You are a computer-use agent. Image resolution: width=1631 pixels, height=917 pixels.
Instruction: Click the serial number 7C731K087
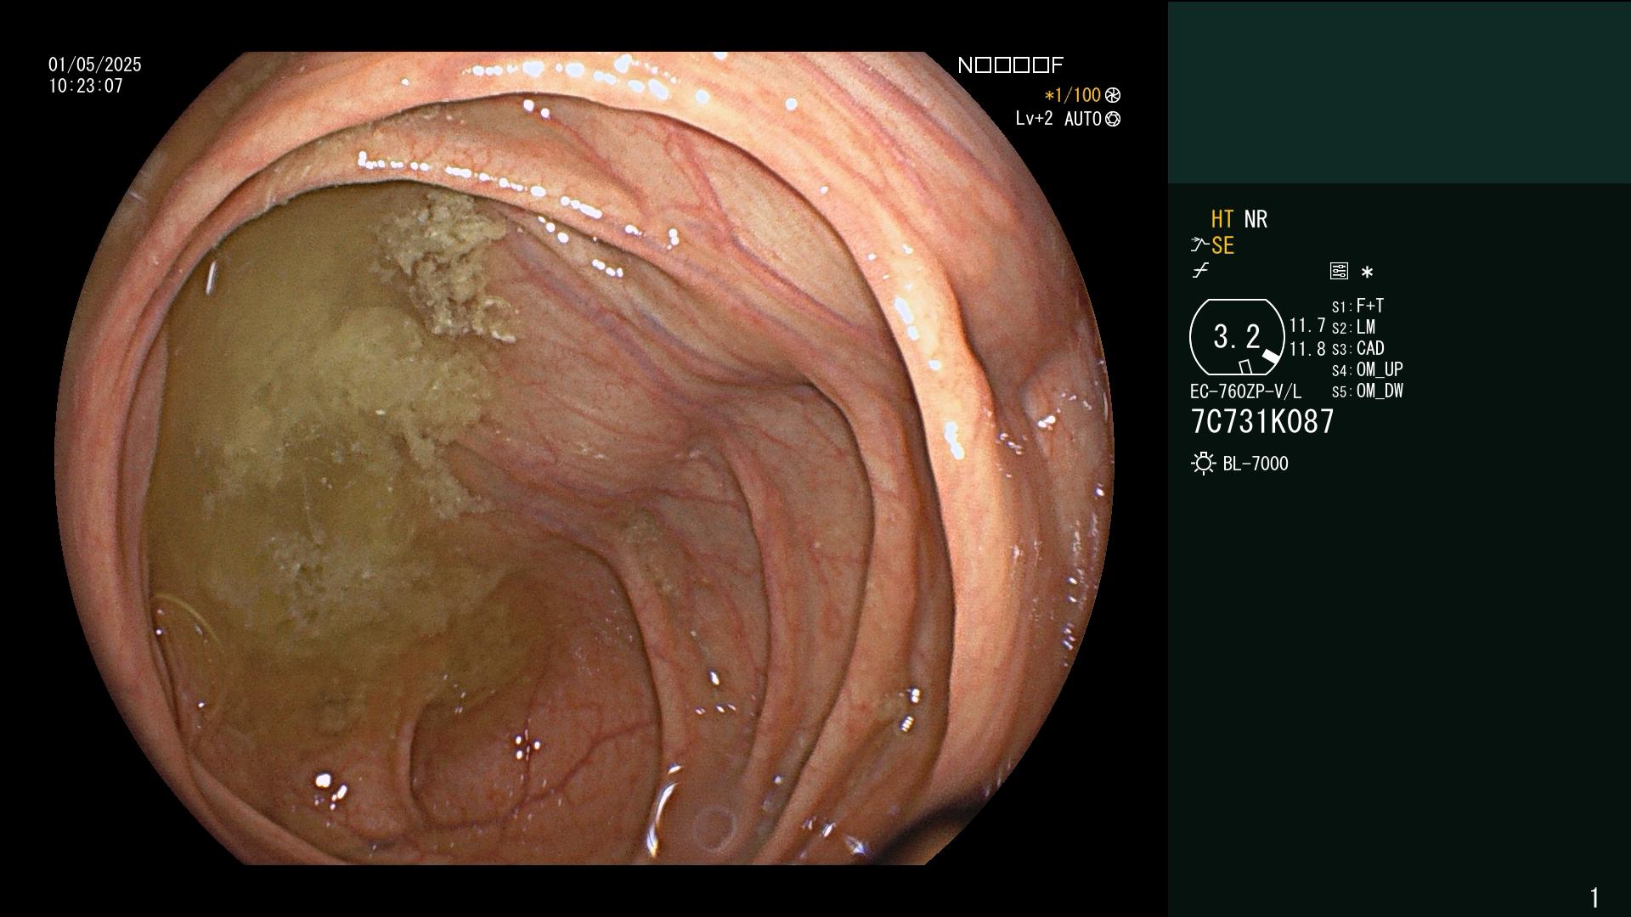(1262, 421)
